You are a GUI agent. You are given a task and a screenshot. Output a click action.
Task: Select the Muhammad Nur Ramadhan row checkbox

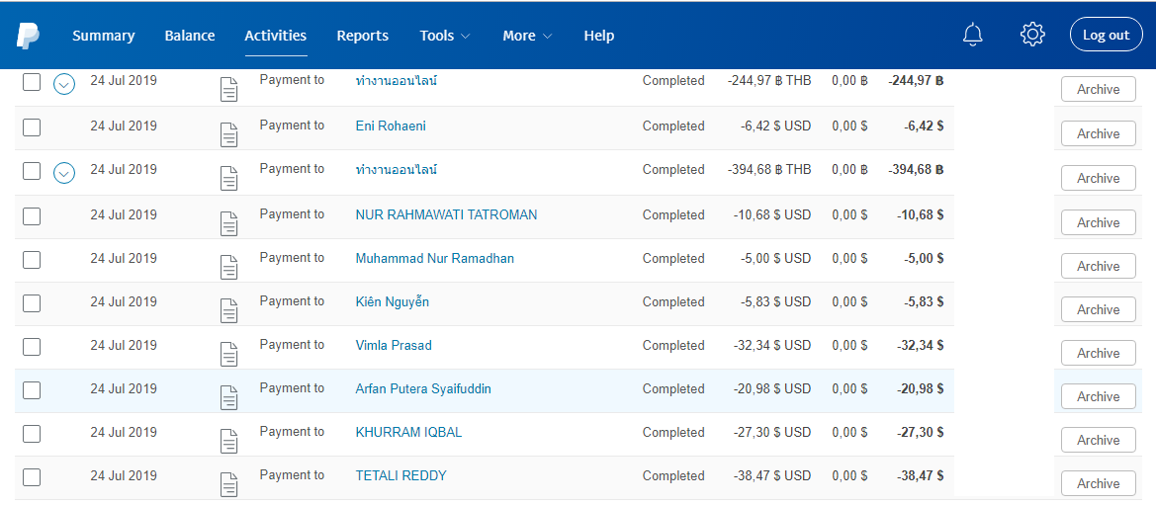point(32,260)
